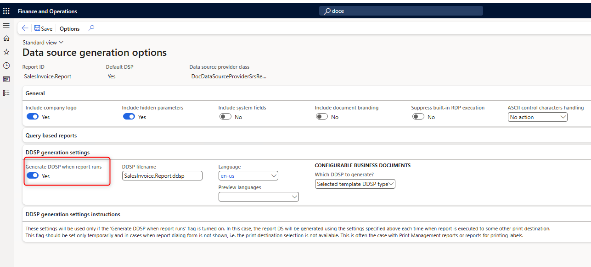Click the Save button
Viewport: 591px width, 267px height.
(x=43, y=28)
